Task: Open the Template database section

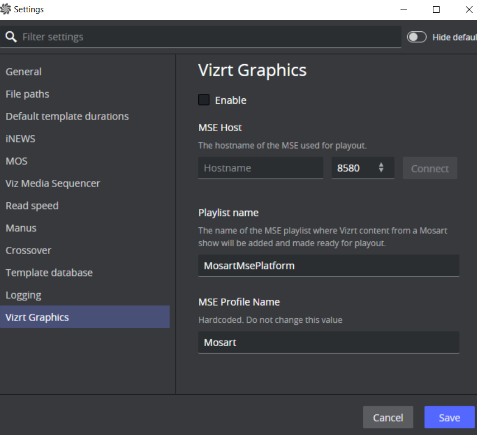Action: point(49,273)
